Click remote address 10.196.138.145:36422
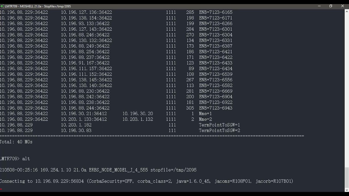Screen dimensions: 349x196 tap(86, 80)
